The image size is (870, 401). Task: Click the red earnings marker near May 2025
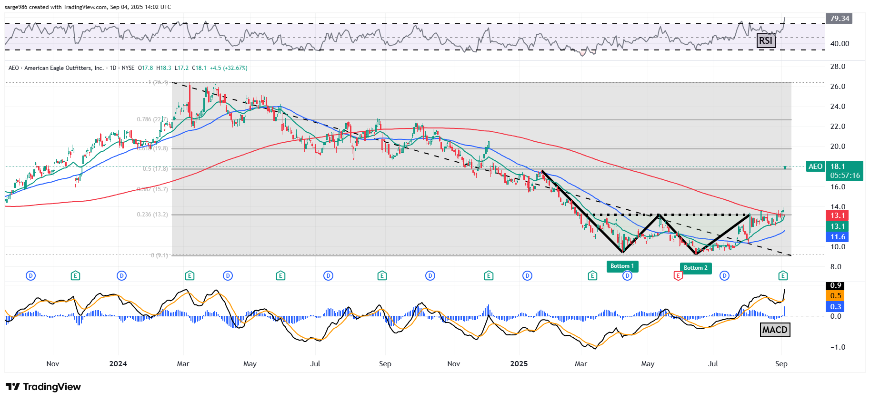coord(678,275)
